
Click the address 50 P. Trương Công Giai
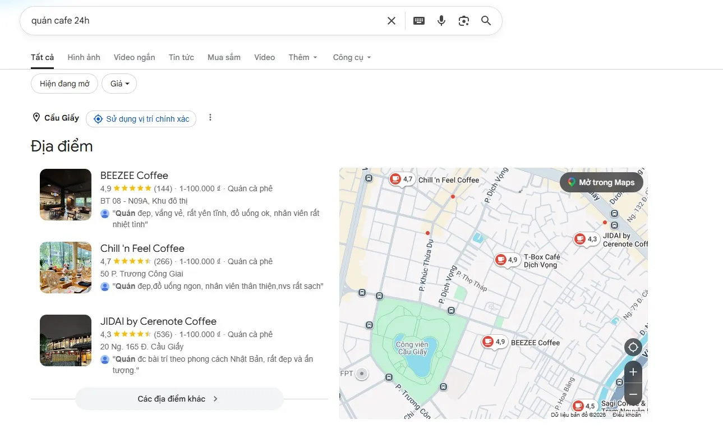tap(142, 274)
